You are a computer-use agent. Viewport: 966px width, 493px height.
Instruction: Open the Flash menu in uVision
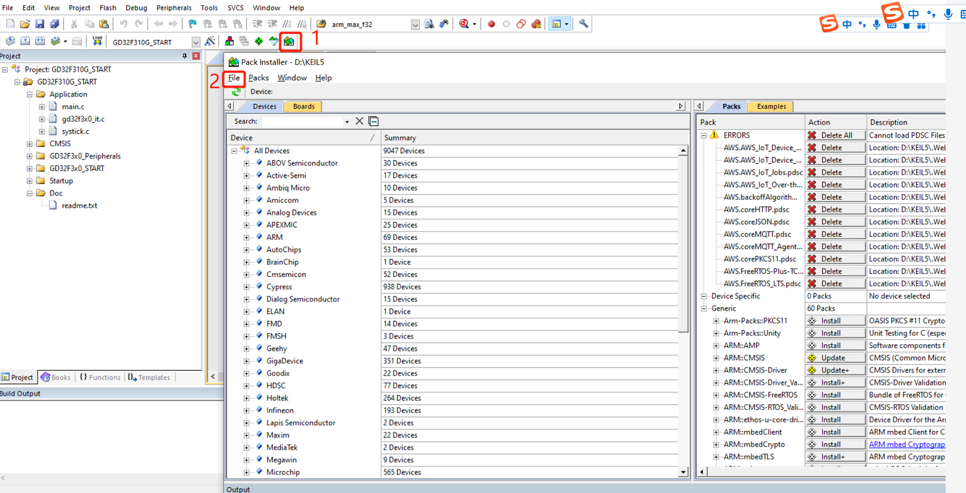[x=108, y=8]
